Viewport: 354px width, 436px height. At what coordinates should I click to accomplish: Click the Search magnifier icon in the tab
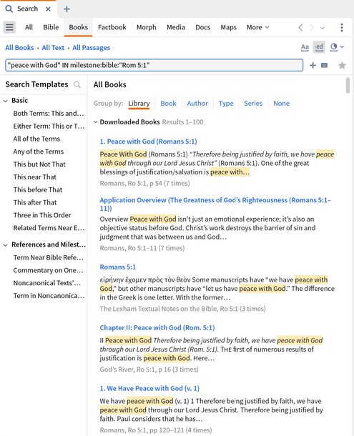(x=9, y=9)
